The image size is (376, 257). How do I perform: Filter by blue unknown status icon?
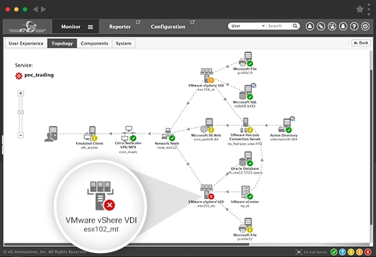(x=342, y=252)
